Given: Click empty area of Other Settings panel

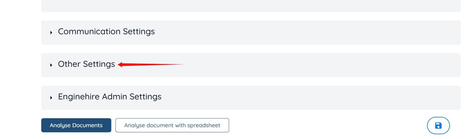Looking at the screenshot, I should [311, 65].
